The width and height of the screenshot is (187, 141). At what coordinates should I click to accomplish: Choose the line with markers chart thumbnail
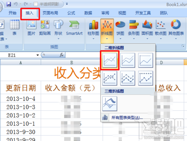[110, 78]
